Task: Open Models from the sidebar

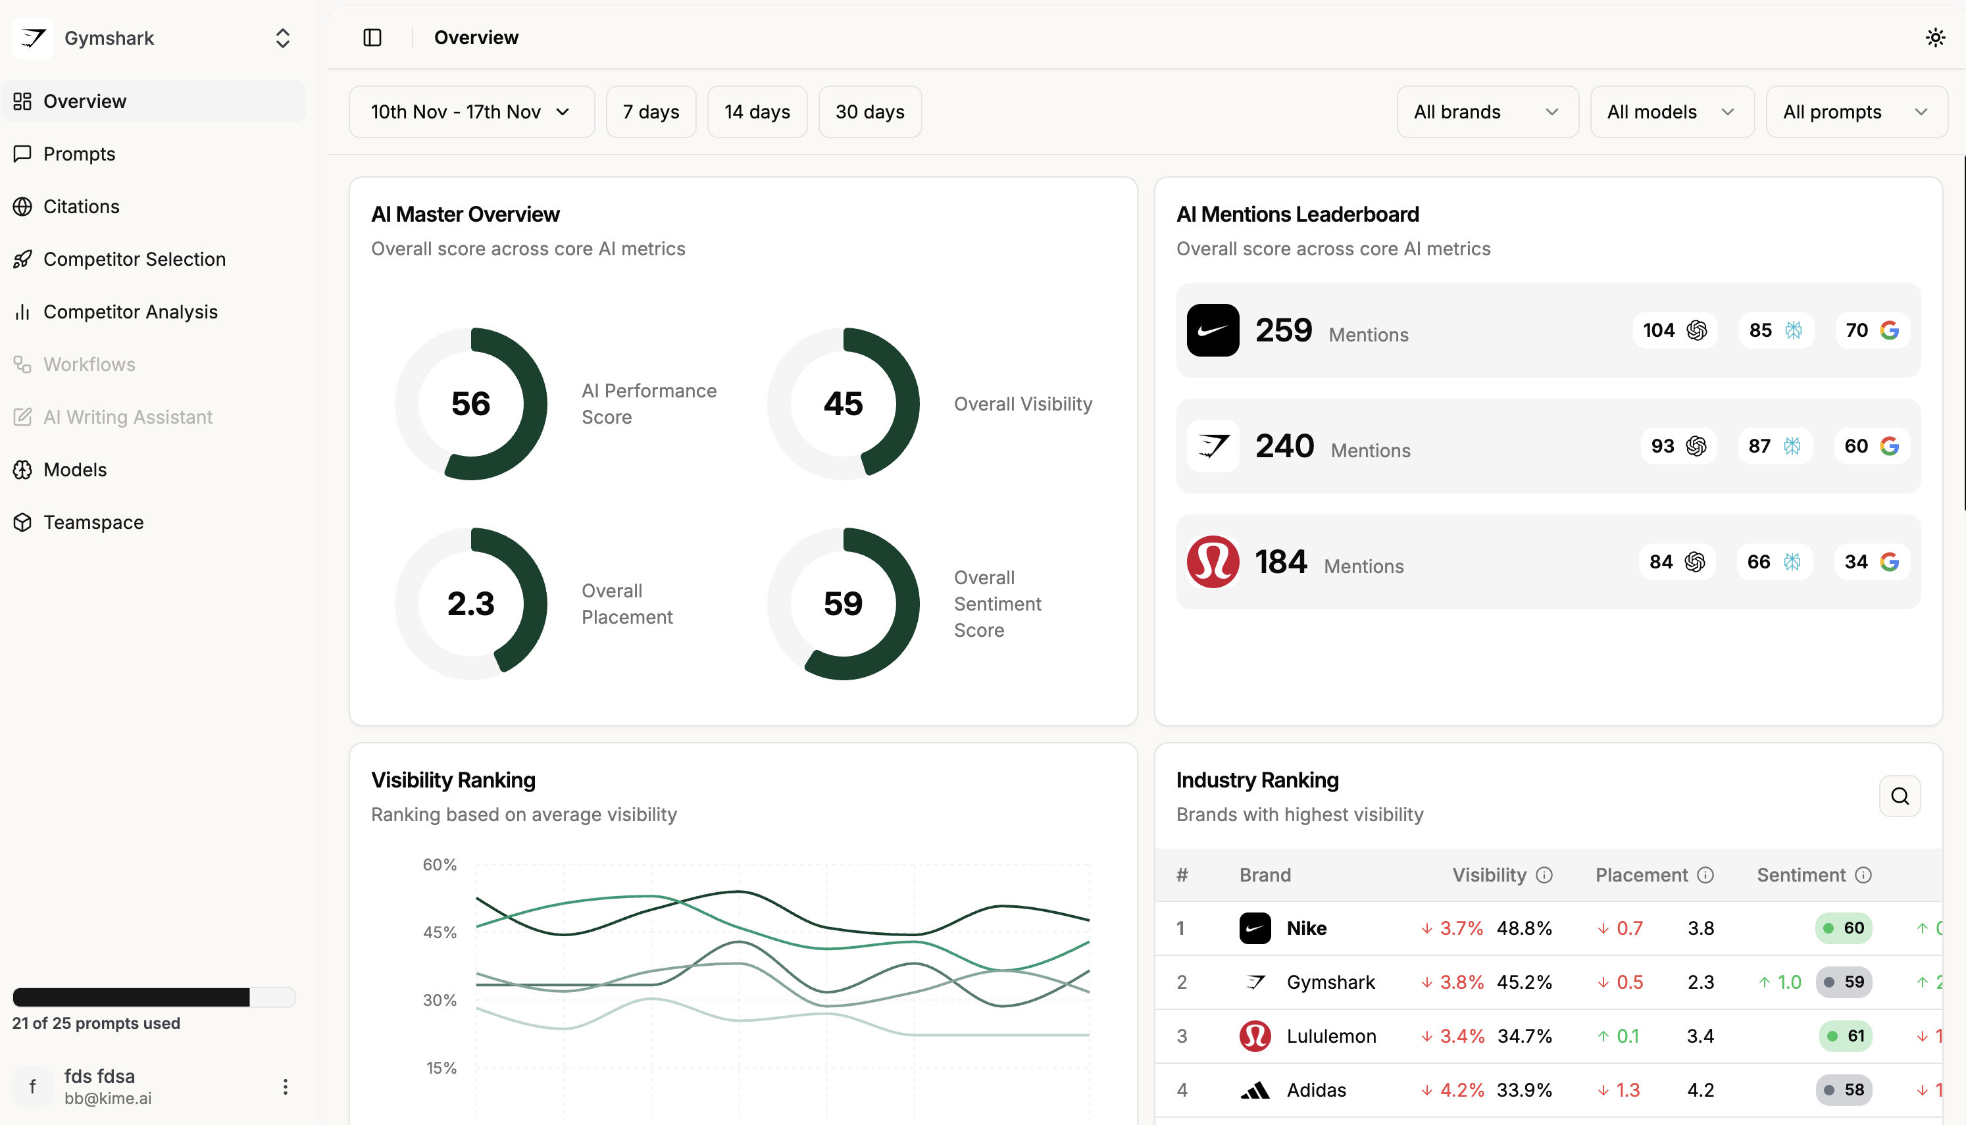Action: [74, 469]
